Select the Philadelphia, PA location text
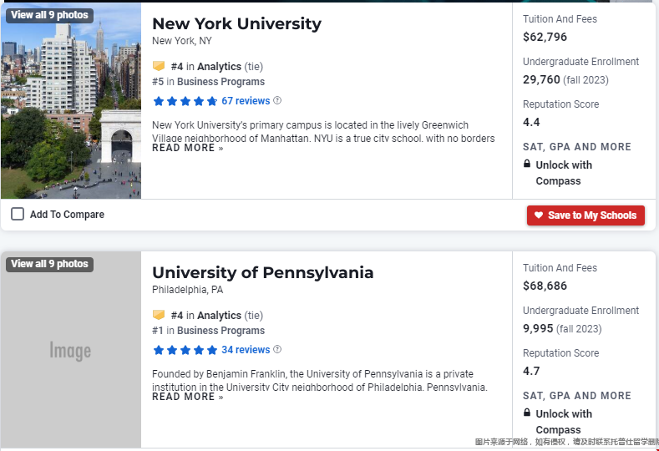The width and height of the screenshot is (659, 451). click(187, 290)
